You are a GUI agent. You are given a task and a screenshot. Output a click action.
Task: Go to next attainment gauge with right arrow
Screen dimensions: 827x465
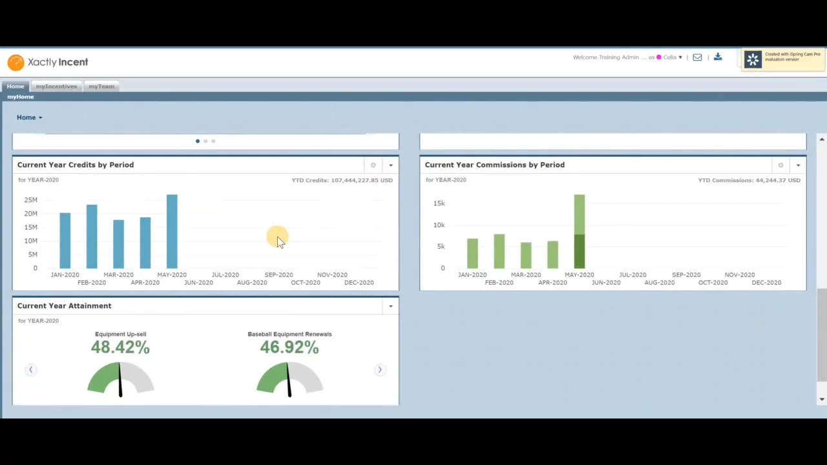(380, 369)
